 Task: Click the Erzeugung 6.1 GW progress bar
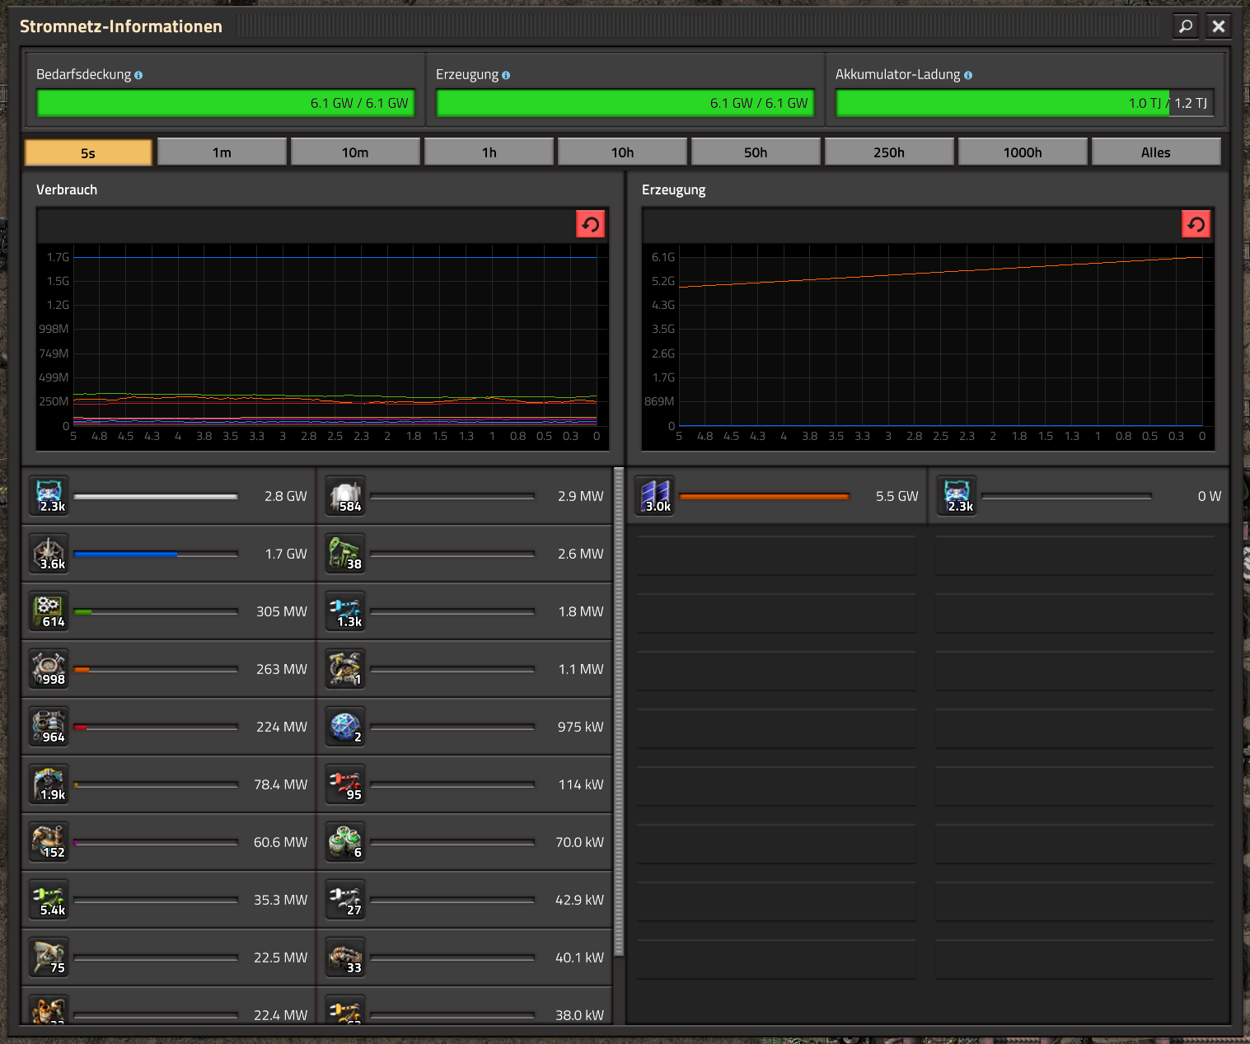pos(625,103)
